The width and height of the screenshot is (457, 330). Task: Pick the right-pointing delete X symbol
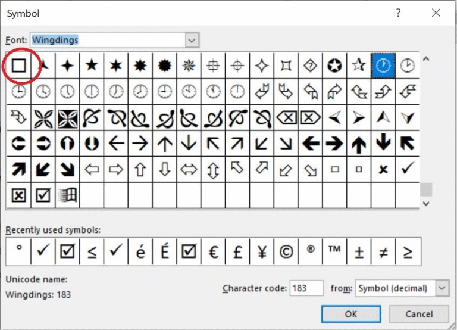(x=310, y=117)
